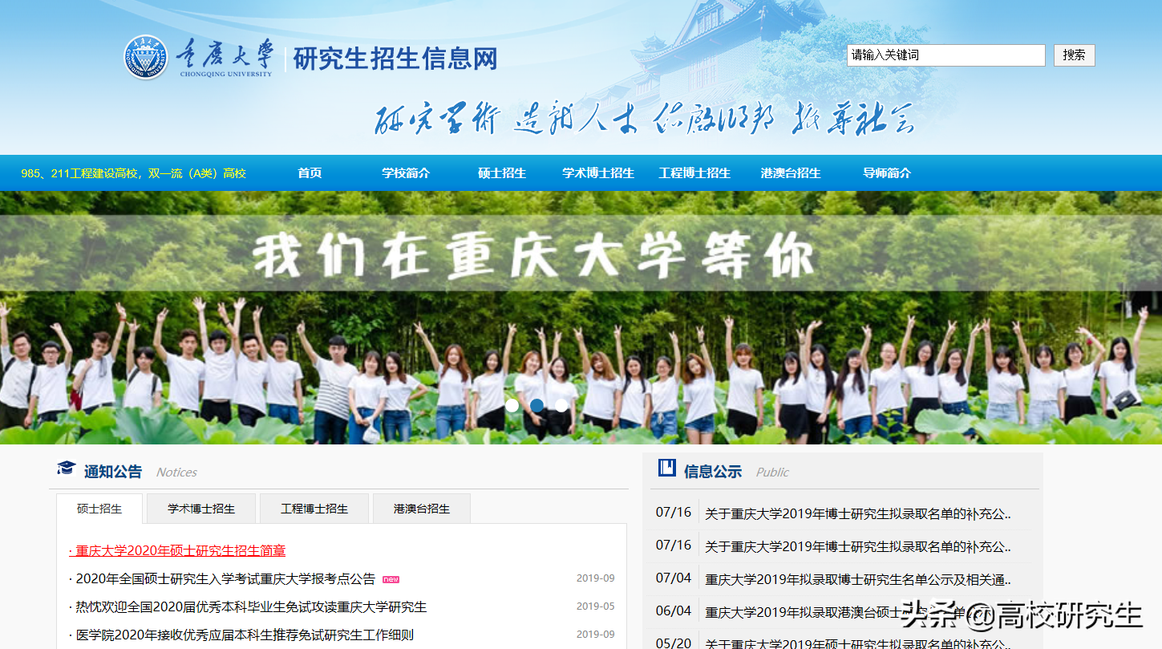Open 热忱欢迎全国2020届优秀本科毕业生免试攻读 notice
The width and height of the screenshot is (1162, 649).
tap(251, 607)
